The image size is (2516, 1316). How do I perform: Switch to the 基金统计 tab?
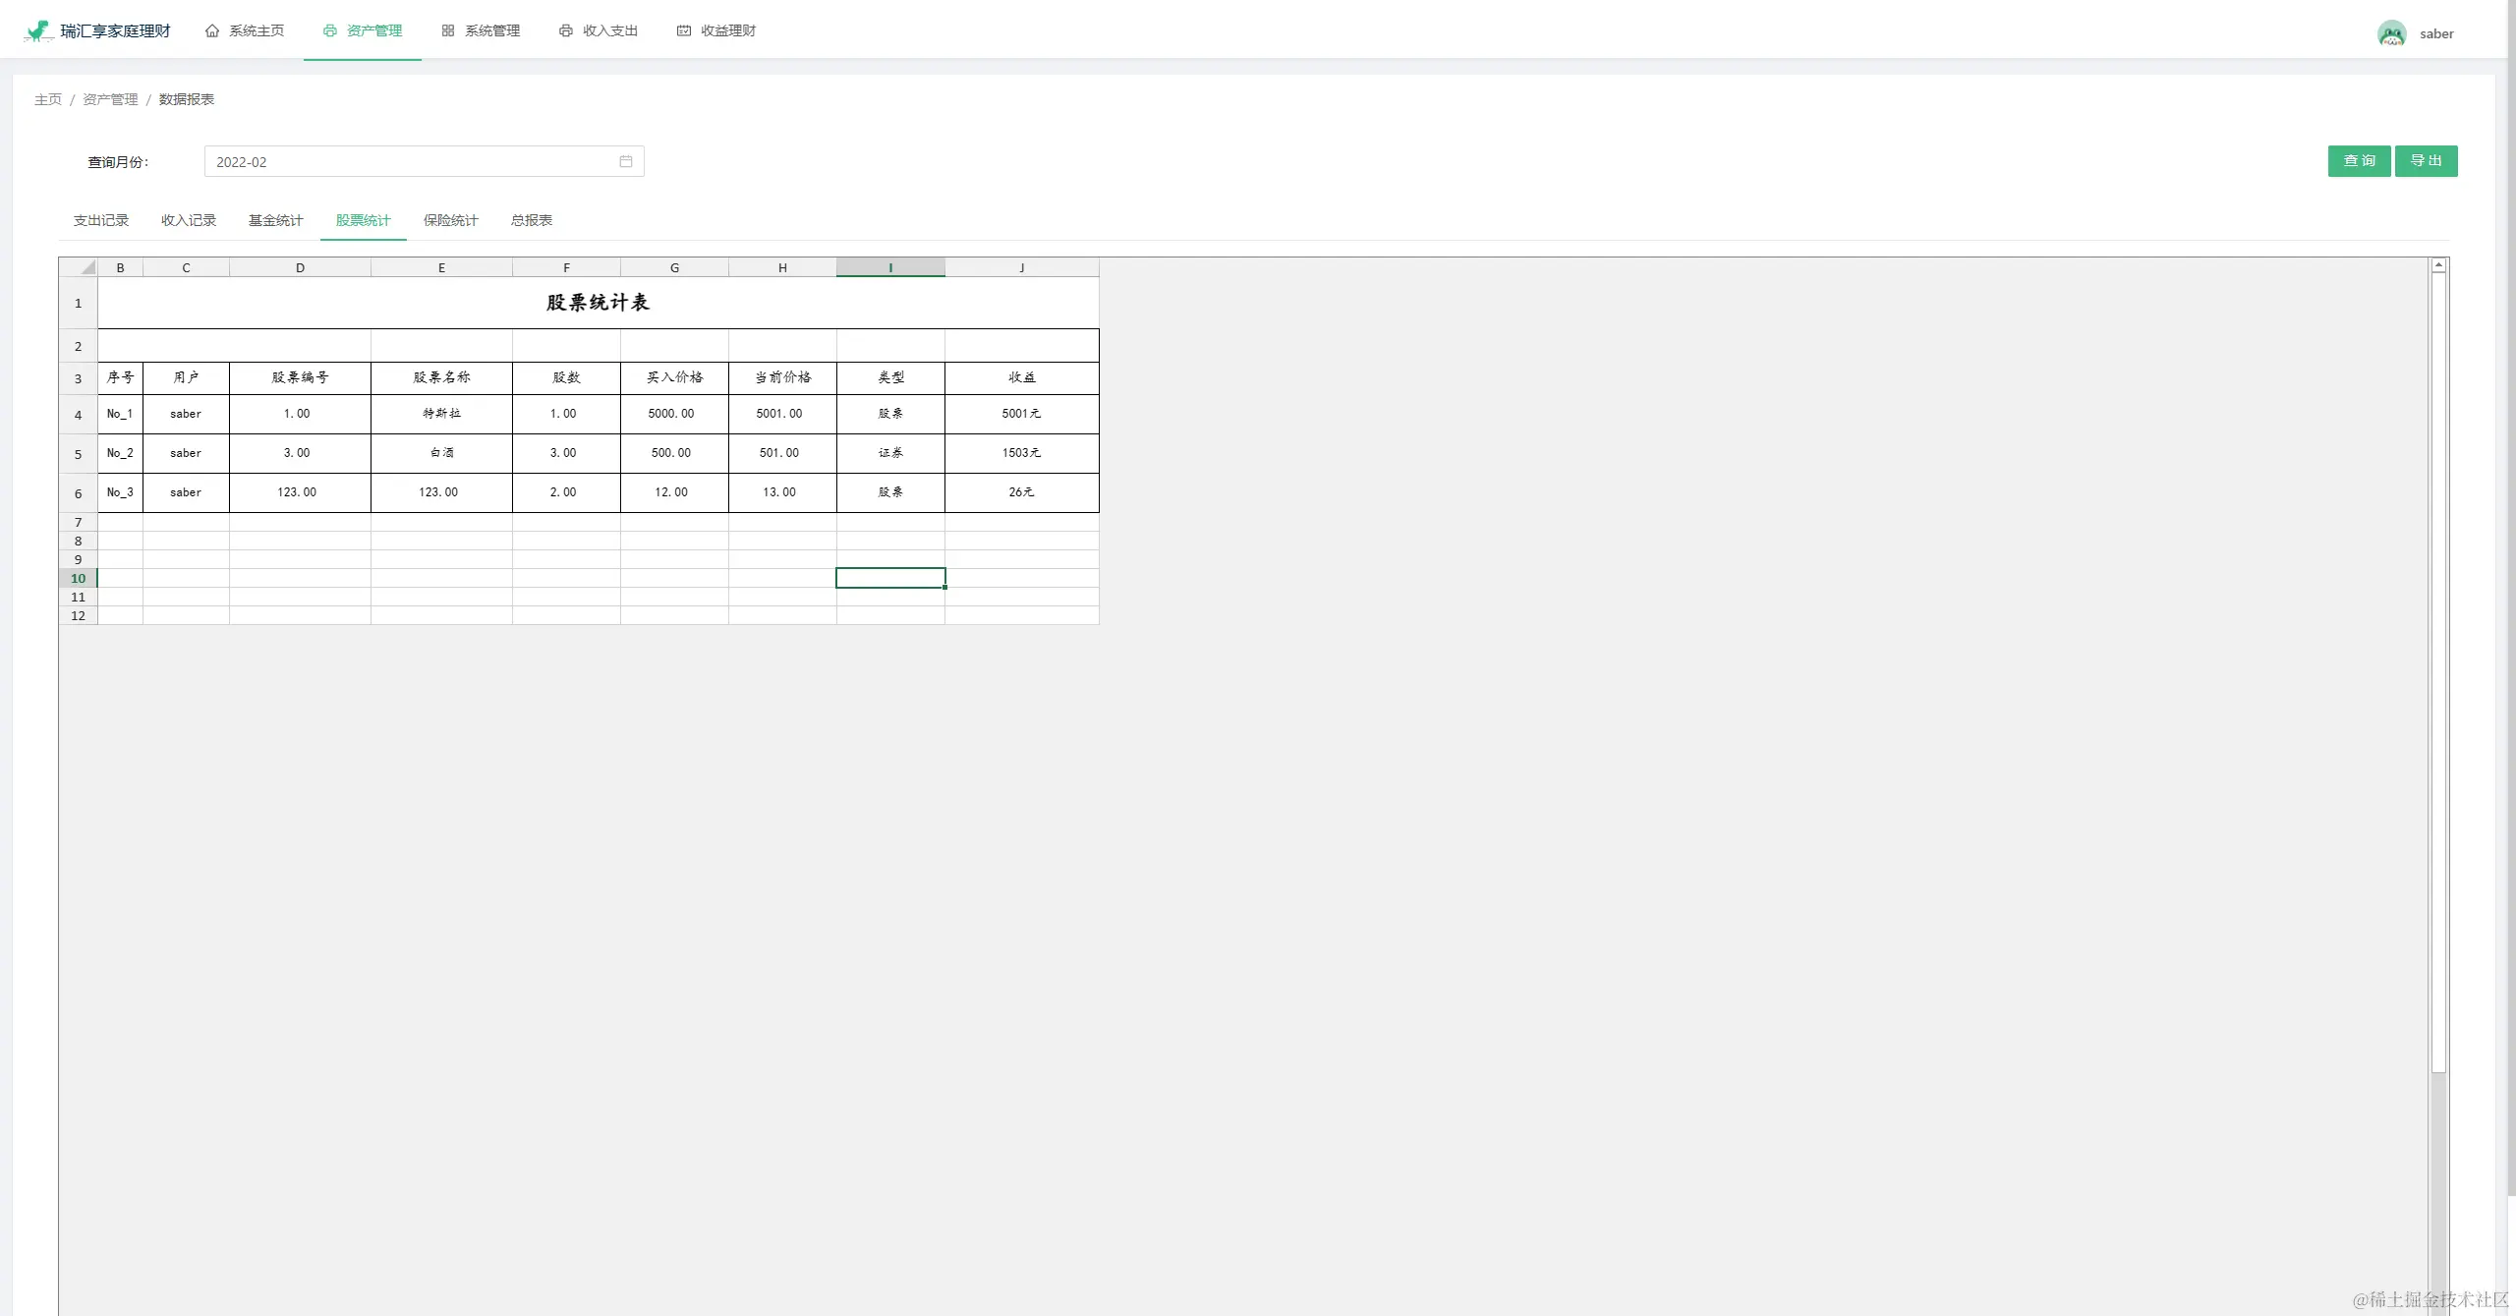[x=275, y=220]
